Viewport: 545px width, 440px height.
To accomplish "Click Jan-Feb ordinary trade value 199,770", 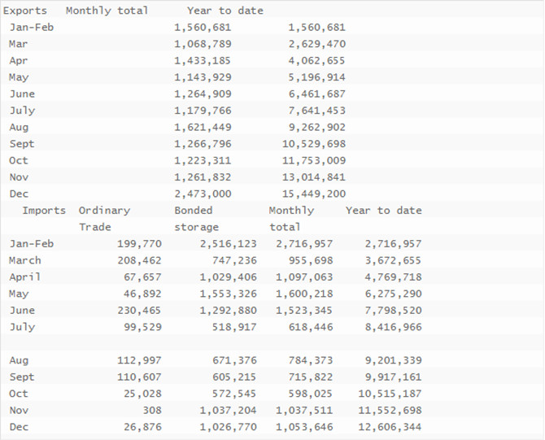I will (x=139, y=244).
